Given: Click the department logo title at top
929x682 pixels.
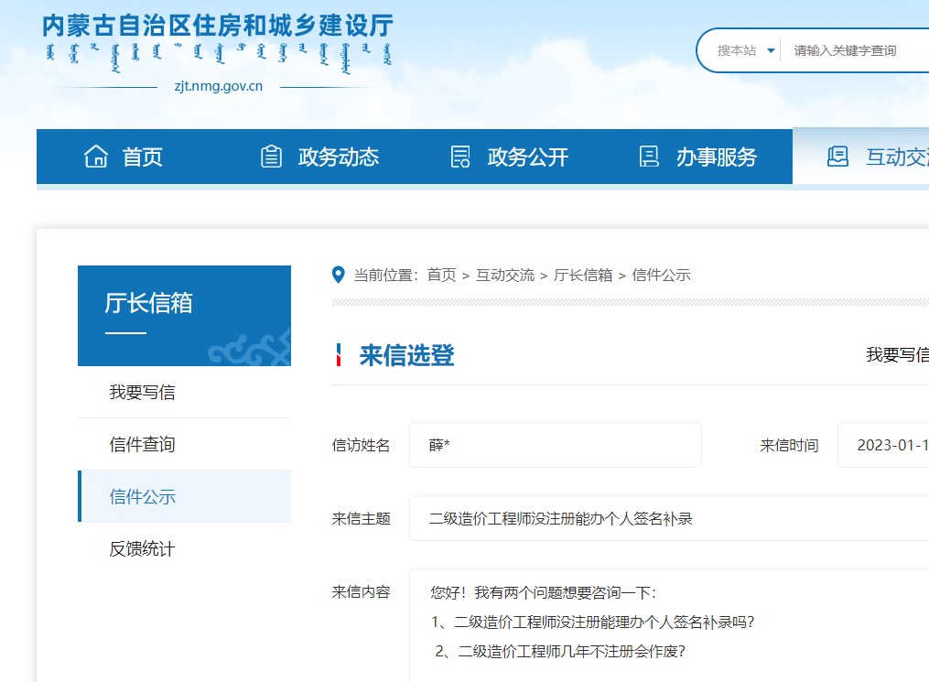Looking at the screenshot, I should pos(218,26).
